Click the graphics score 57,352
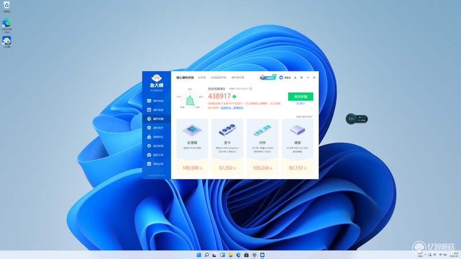 tap(225, 168)
